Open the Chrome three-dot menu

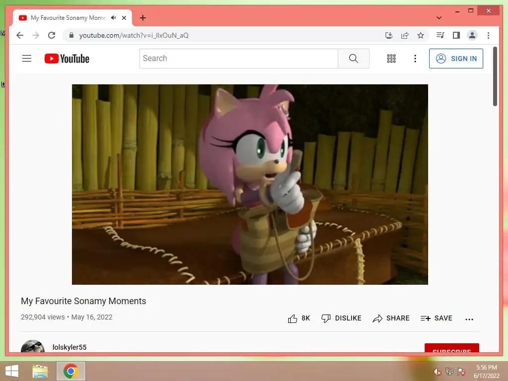click(x=488, y=35)
